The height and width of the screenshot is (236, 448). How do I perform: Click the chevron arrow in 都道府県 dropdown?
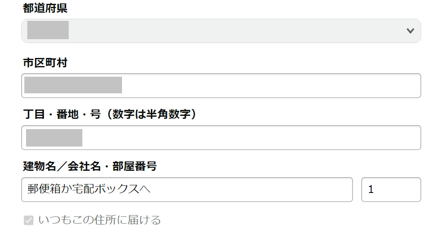coord(410,31)
